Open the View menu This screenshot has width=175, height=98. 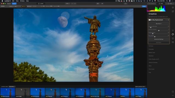17,1
